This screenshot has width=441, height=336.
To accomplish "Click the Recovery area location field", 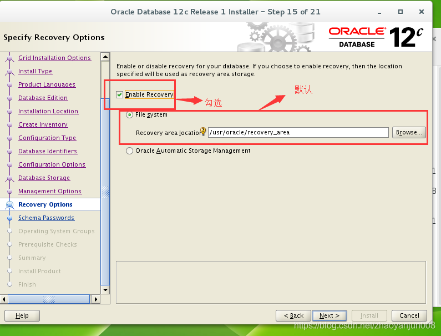I will [298, 132].
